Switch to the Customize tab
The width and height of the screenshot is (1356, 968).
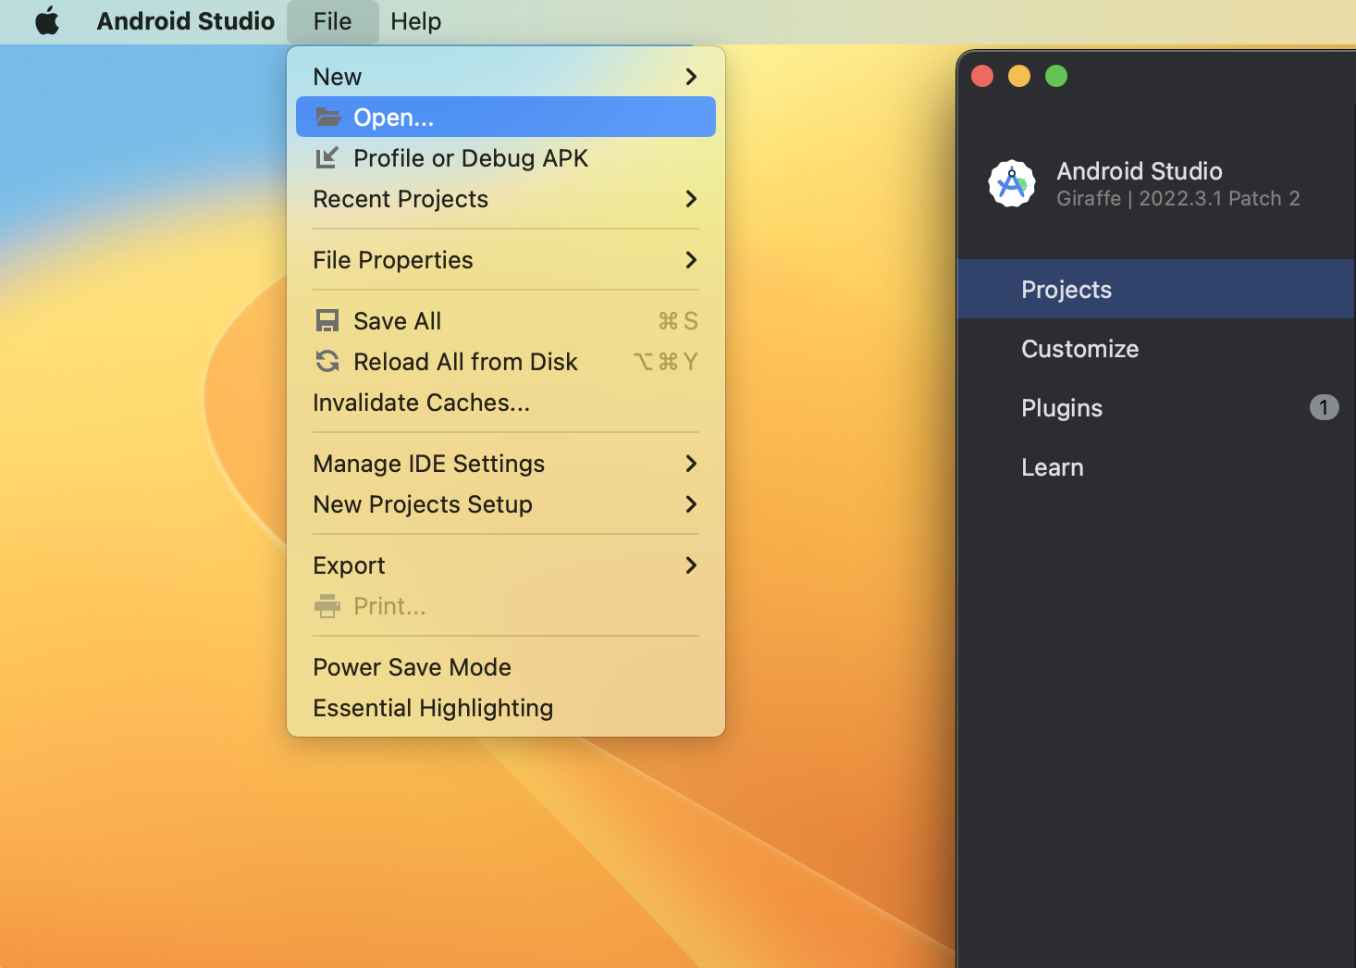click(x=1079, y=349)
